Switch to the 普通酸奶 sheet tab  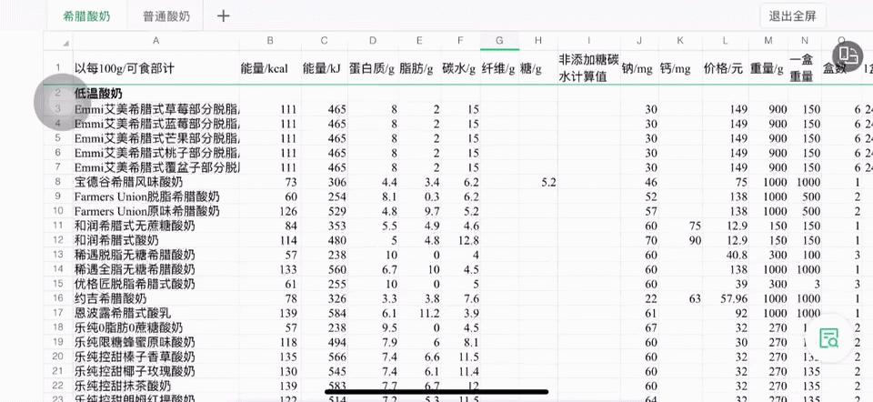coord(166,16)
